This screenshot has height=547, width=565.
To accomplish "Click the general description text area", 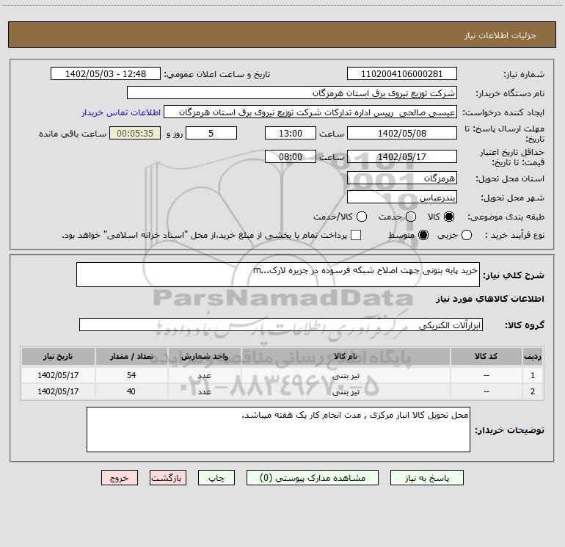I will (278, 275).
